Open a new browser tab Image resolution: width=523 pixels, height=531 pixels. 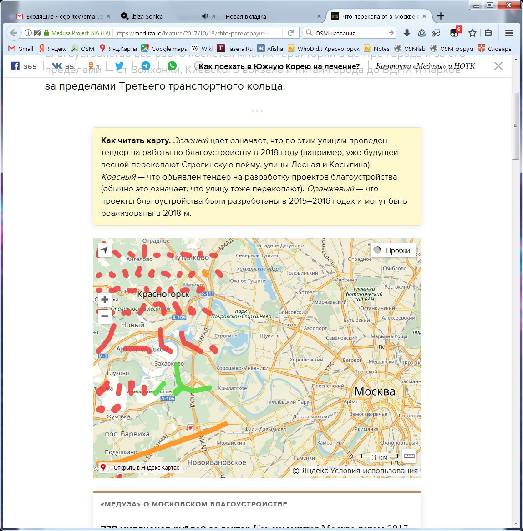point(441,16)
